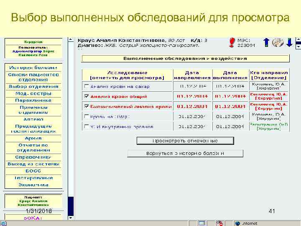
Task: Click the blue down arrow icon
Action: pyautogui.click(x=289, y=42)
